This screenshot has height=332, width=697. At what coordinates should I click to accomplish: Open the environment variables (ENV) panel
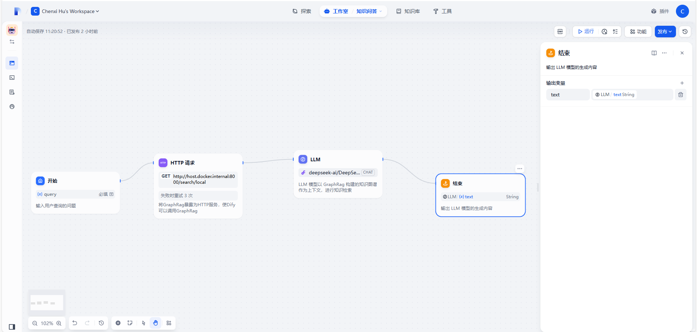coord(560,32)
